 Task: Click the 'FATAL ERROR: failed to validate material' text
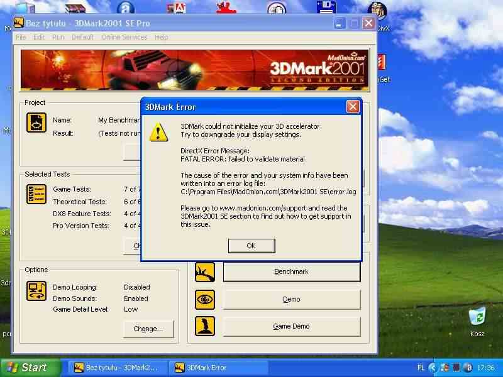pyautogui.click(x=243, y=159)
